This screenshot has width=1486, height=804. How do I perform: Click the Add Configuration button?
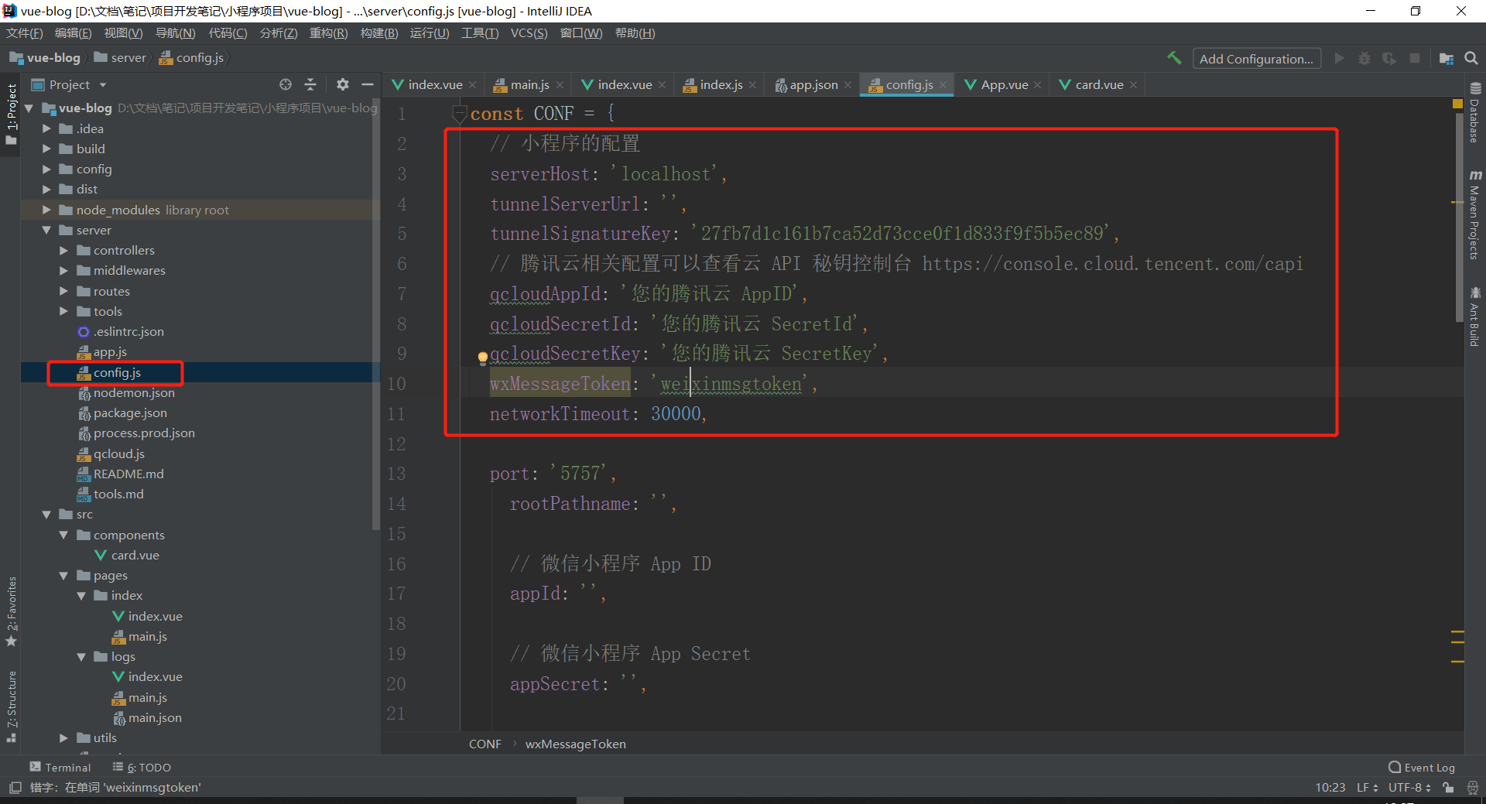pos(1255,59)
